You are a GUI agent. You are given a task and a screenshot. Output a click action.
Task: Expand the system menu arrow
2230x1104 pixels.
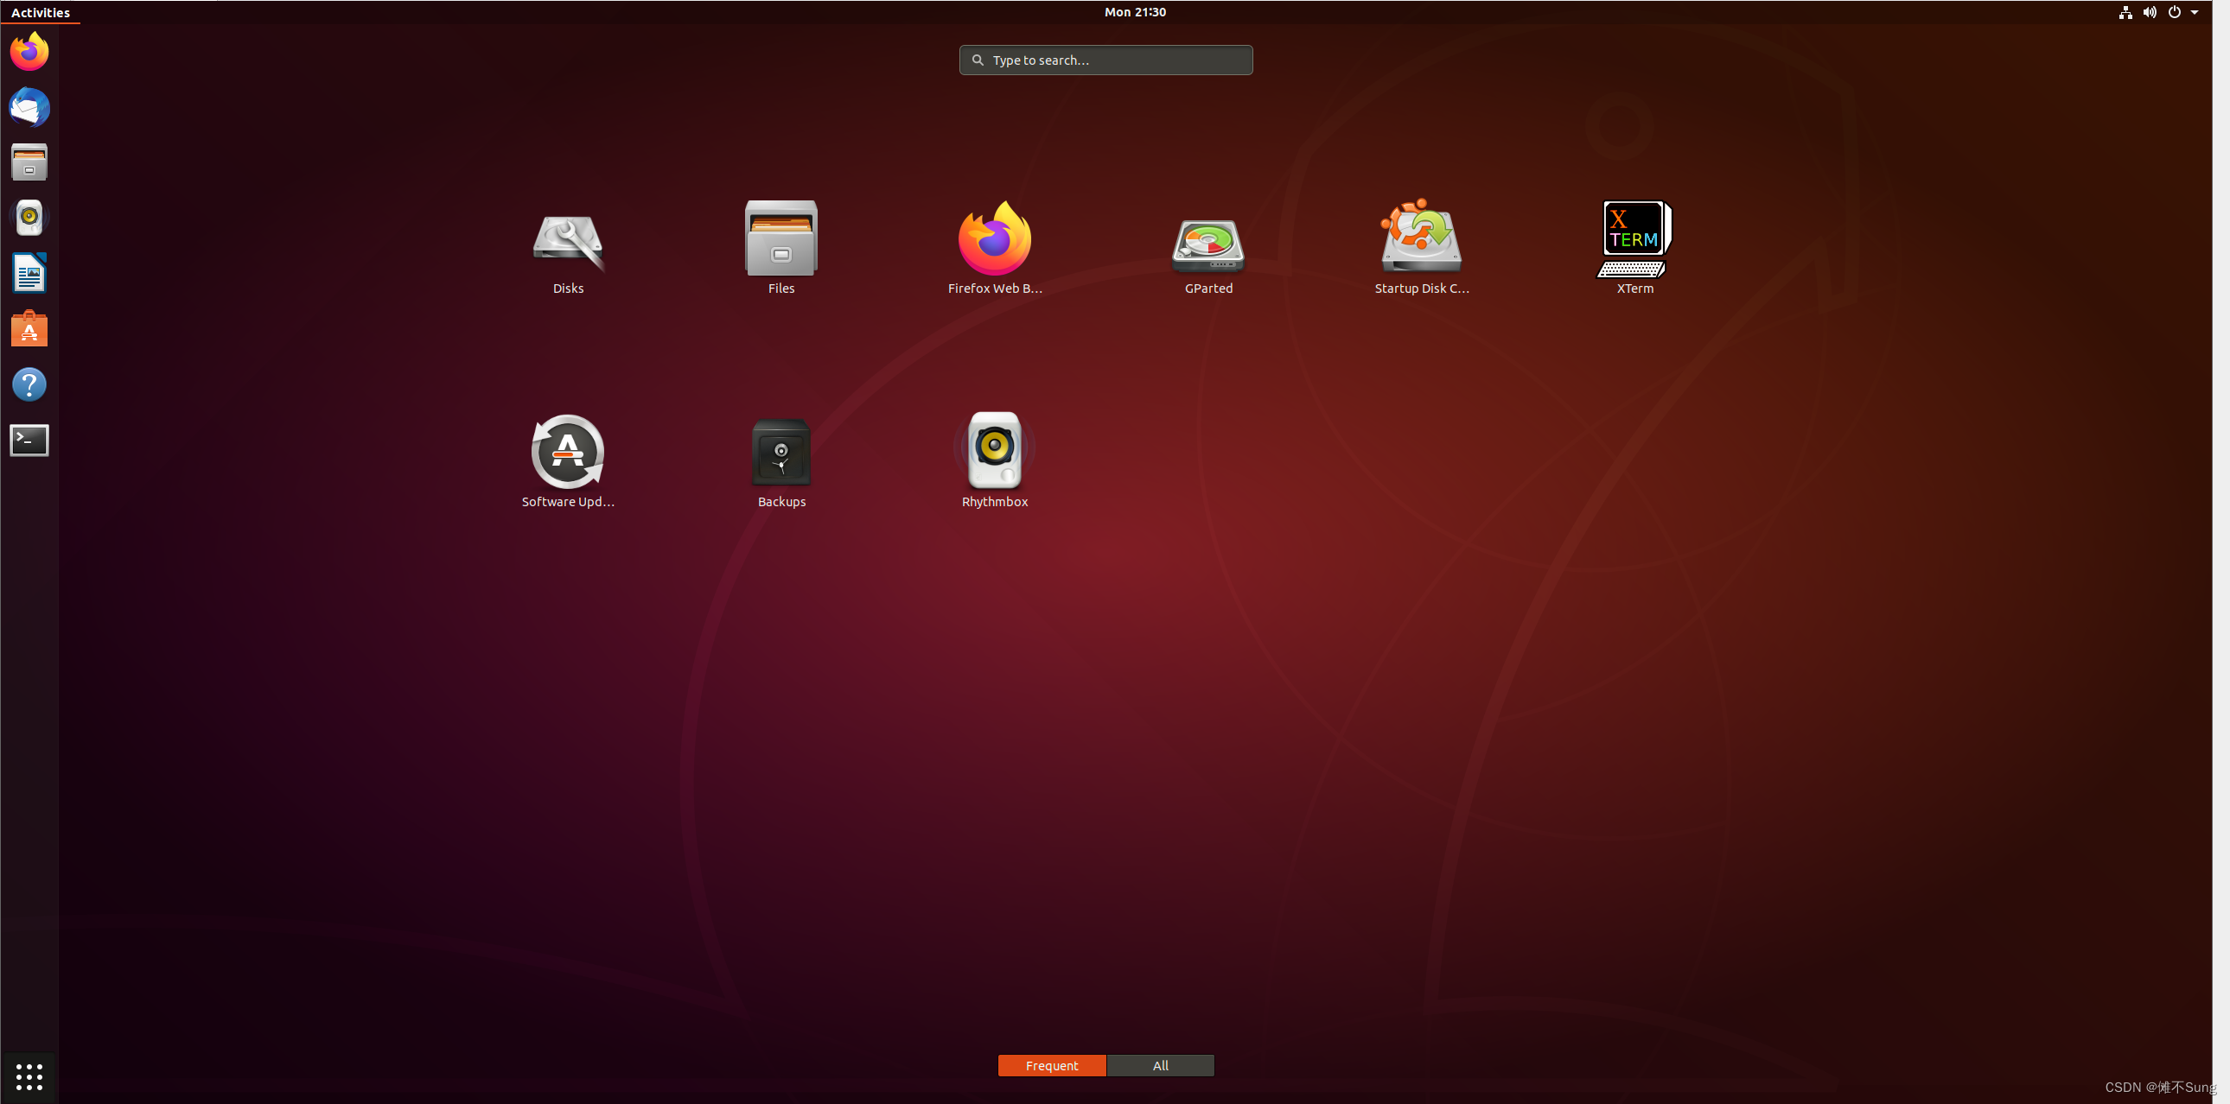[2195, 12]
